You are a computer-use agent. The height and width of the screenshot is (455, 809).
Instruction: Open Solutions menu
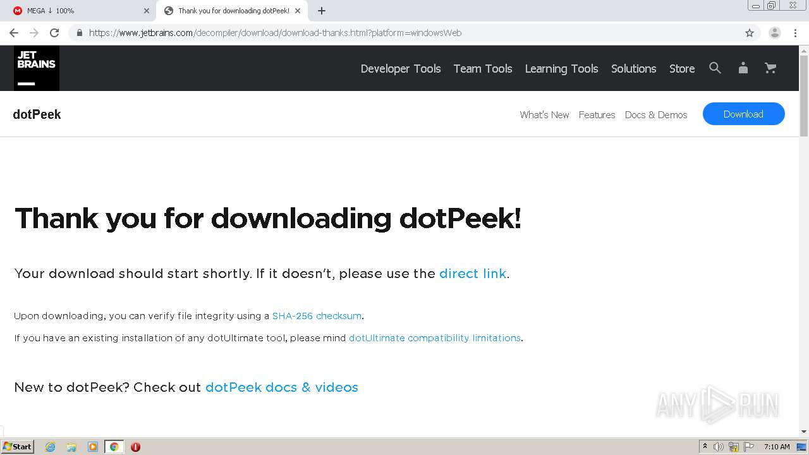tap(633, 68)
